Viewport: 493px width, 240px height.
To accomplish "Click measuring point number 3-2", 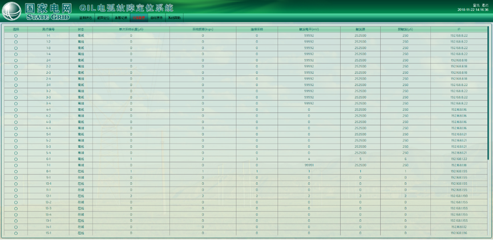I will tap(49, 91).
